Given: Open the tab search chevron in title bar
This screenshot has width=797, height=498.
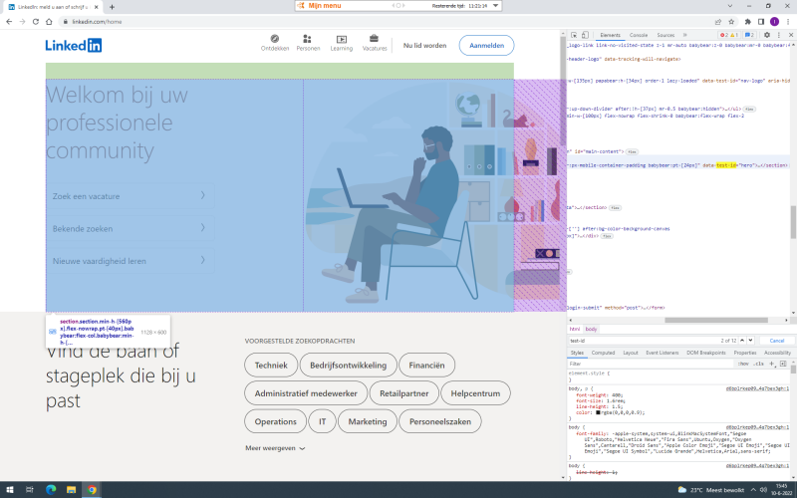Looking at the screenshot, I should click(730, 6).
